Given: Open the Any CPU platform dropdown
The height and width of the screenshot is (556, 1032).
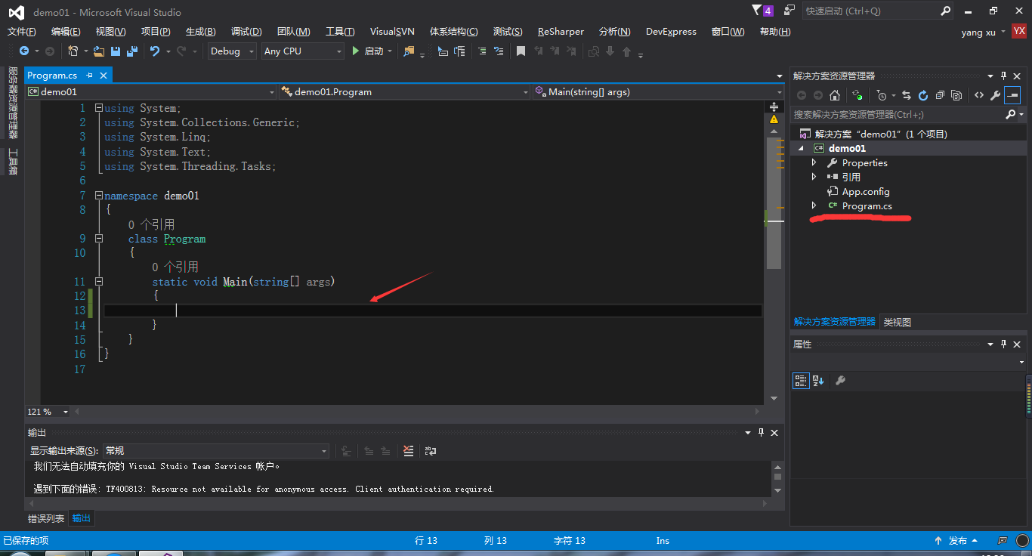Looking at the screenshot, I should 302,51.
